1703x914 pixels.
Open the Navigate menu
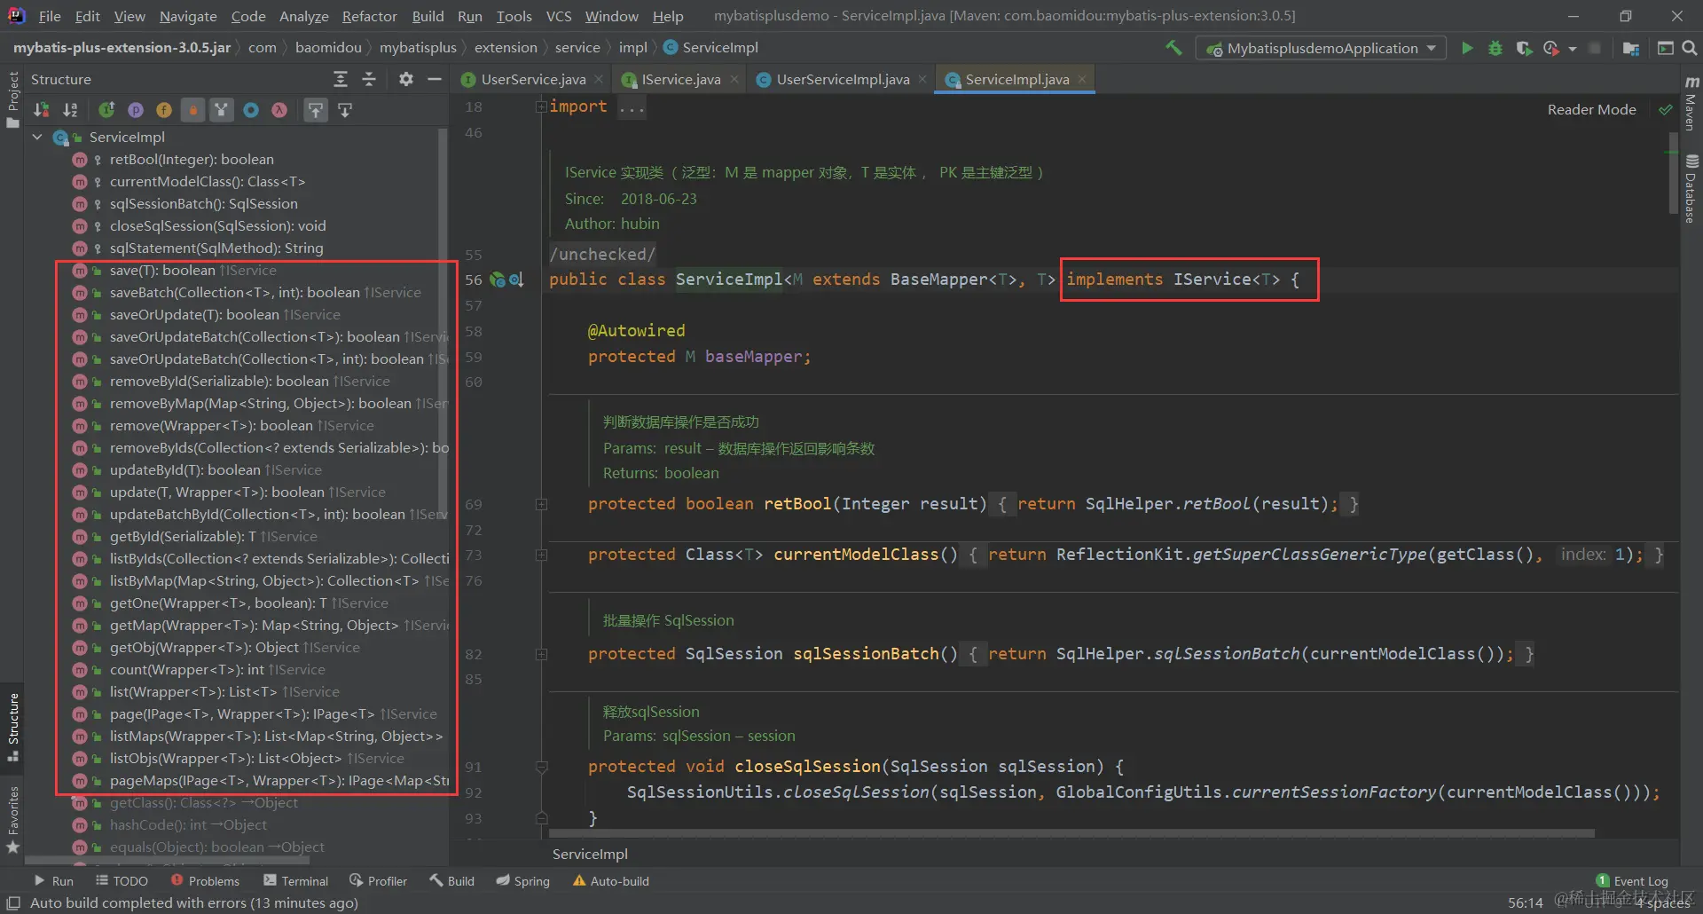(188, 16)
